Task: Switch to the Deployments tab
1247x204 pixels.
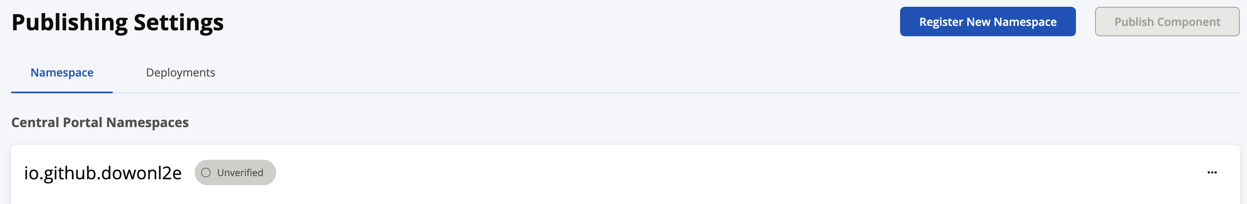Action: (181, 73)
